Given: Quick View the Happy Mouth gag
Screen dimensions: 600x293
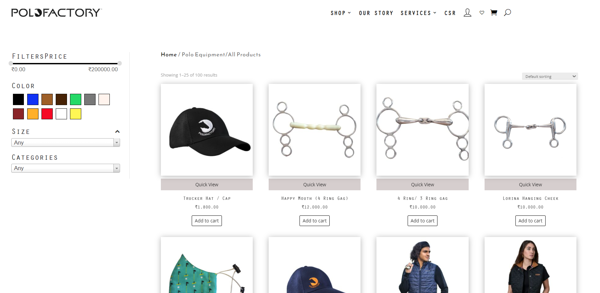Looking at the screenshot, I should pos(314,185).
